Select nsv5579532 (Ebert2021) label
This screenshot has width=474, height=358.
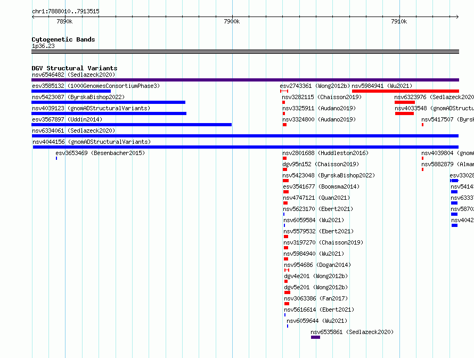click(x=318, y=231)
